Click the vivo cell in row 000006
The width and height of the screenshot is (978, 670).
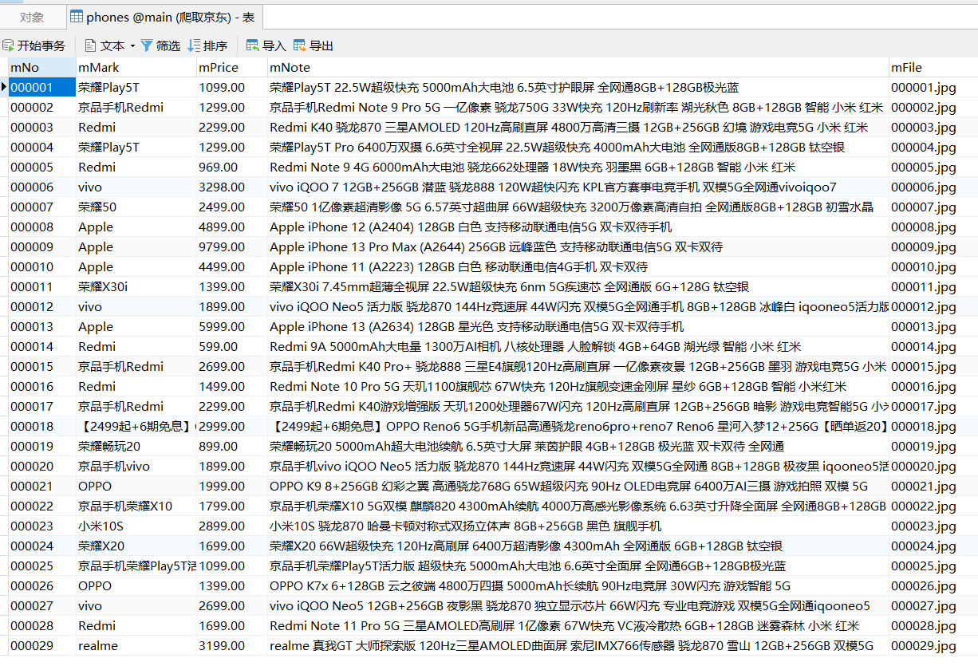(136, 187)
